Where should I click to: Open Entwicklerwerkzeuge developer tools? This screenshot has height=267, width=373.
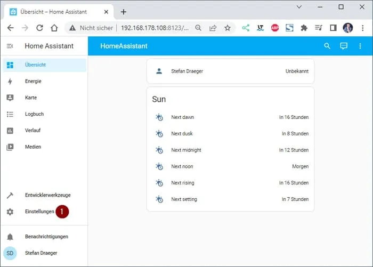(x=47, y=196)
